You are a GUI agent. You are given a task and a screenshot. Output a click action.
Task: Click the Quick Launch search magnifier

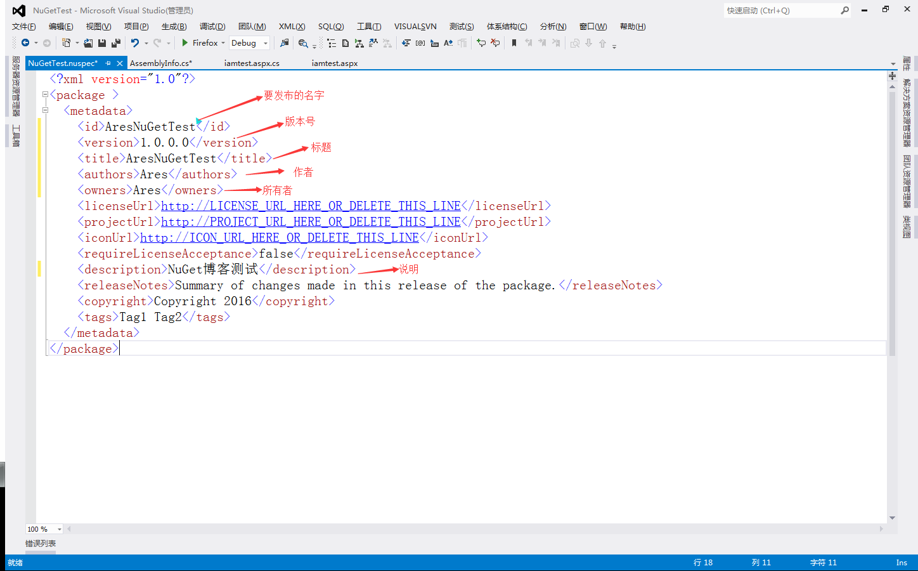(844, 10)
